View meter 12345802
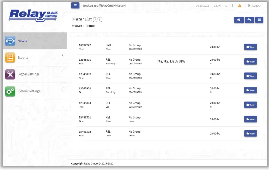 coord(250,76)
